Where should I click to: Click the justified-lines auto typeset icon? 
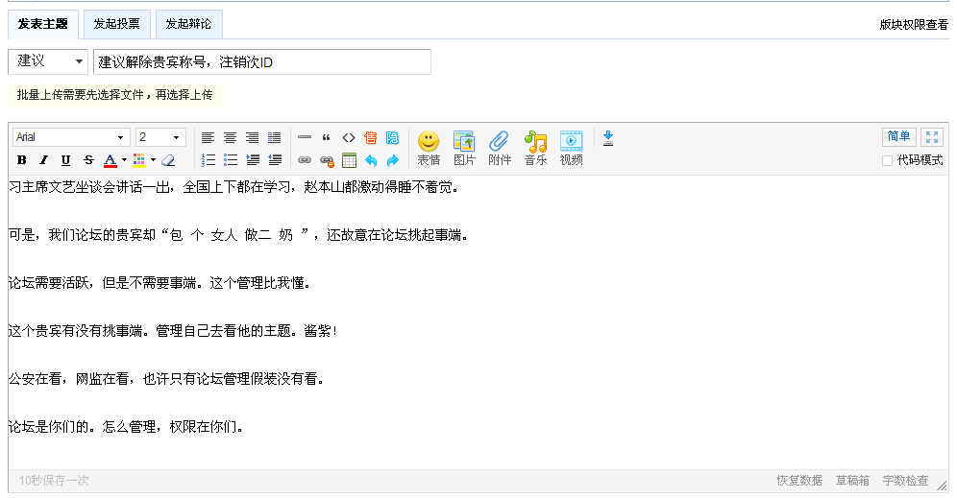(275, 138)
